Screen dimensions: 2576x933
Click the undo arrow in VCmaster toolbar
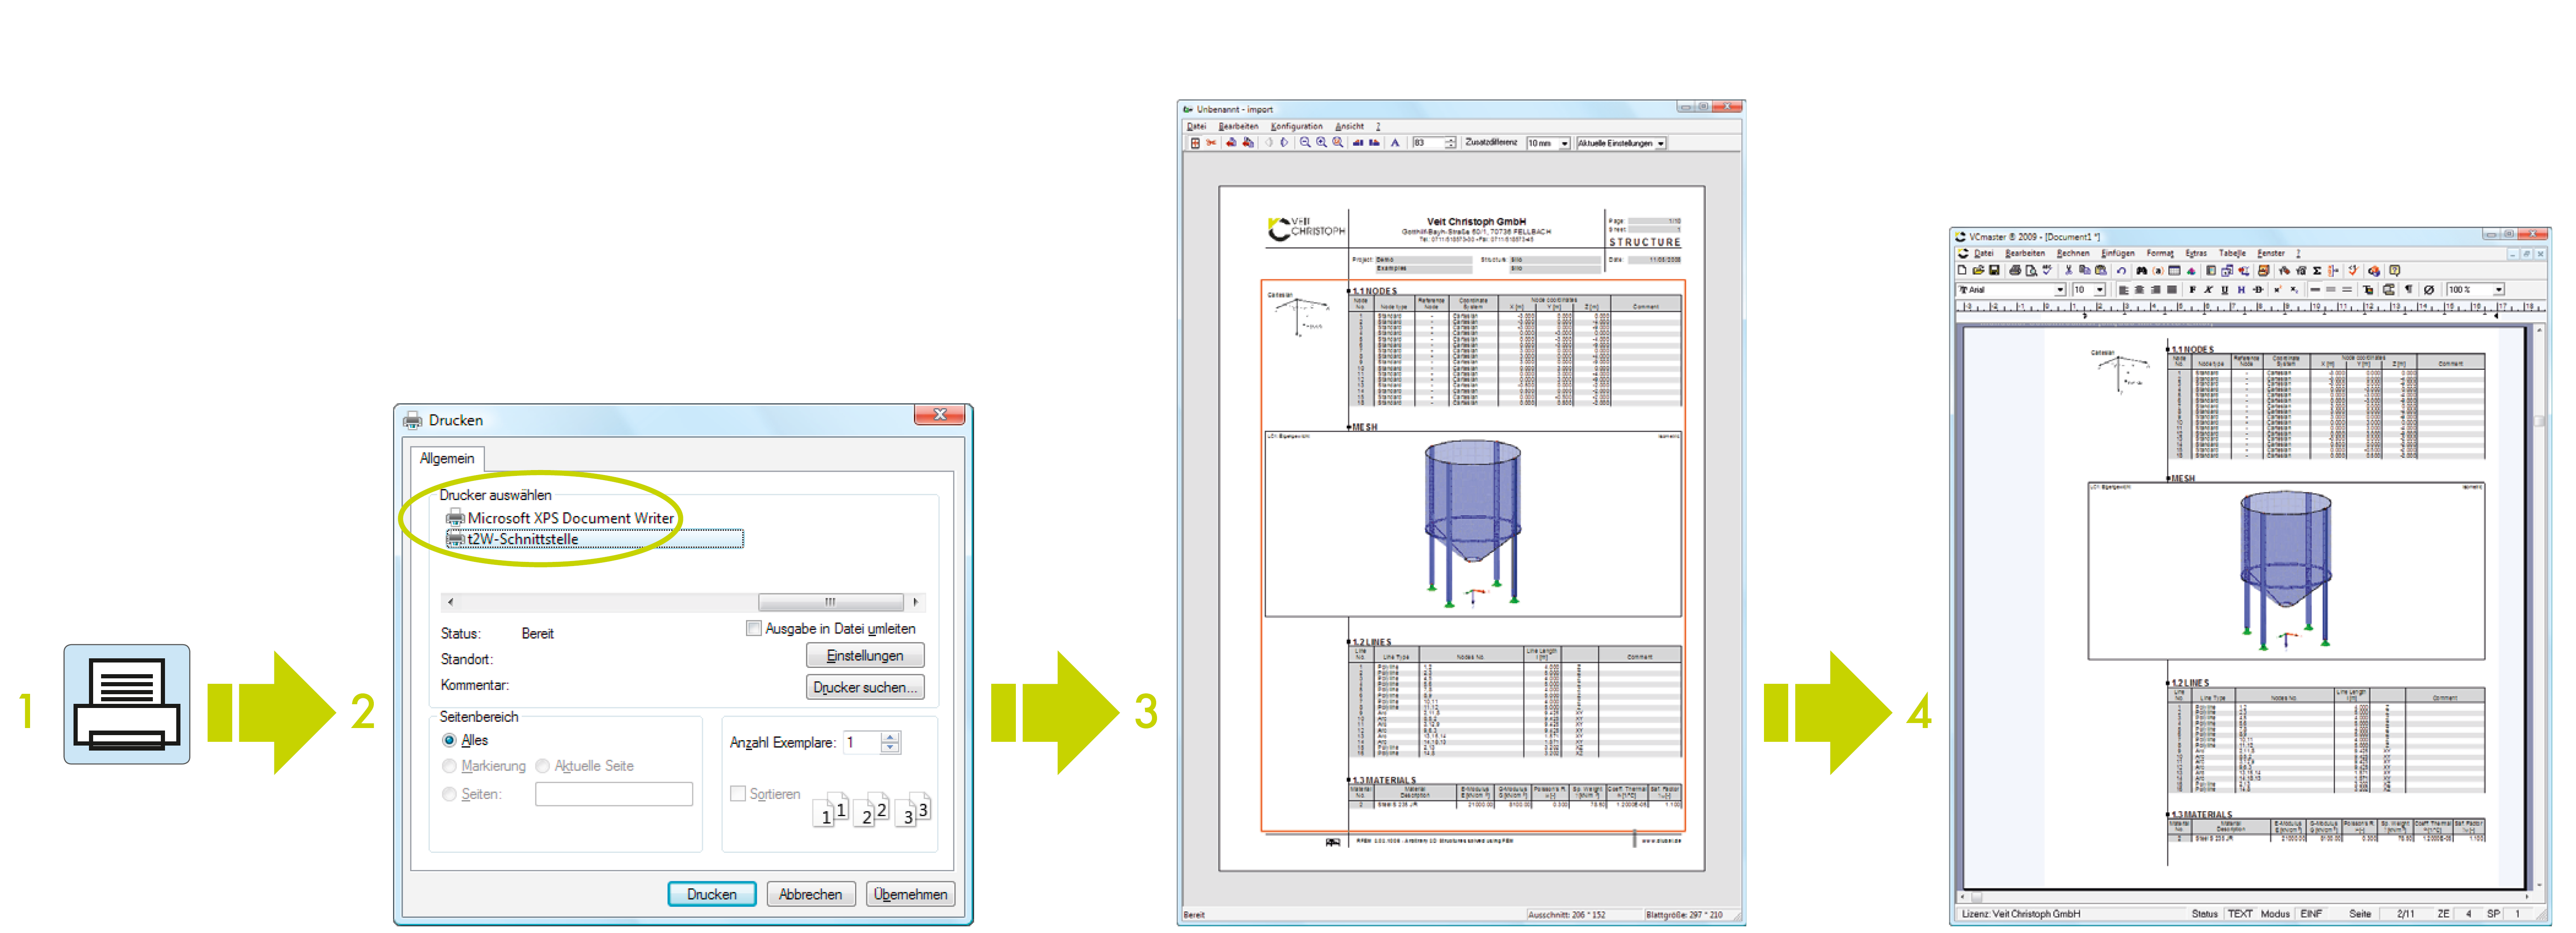tap(2121, 271)
